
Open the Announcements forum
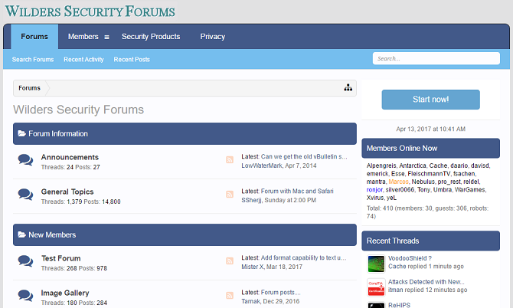tap(70, 157)
